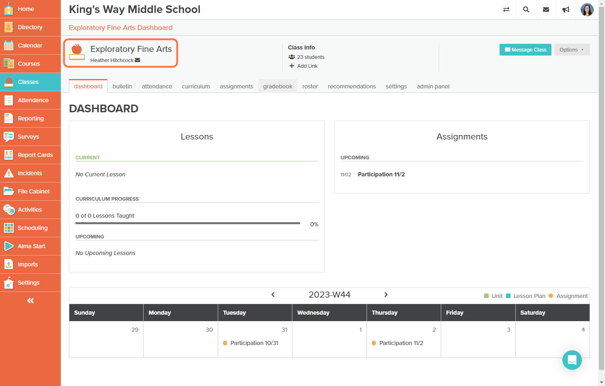Switch to the admin panel tab

[x=433, y=86]
